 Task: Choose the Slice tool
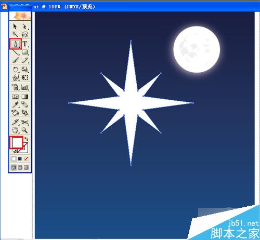pyautogui.click(x=16, y=122)
